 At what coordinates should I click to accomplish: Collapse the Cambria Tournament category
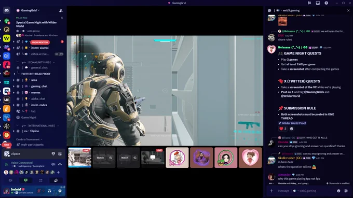29,139
